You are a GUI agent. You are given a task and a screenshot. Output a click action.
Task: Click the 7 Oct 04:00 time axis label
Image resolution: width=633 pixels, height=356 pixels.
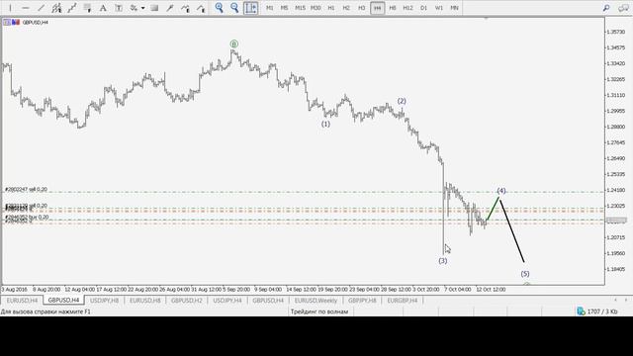(457, 290)
